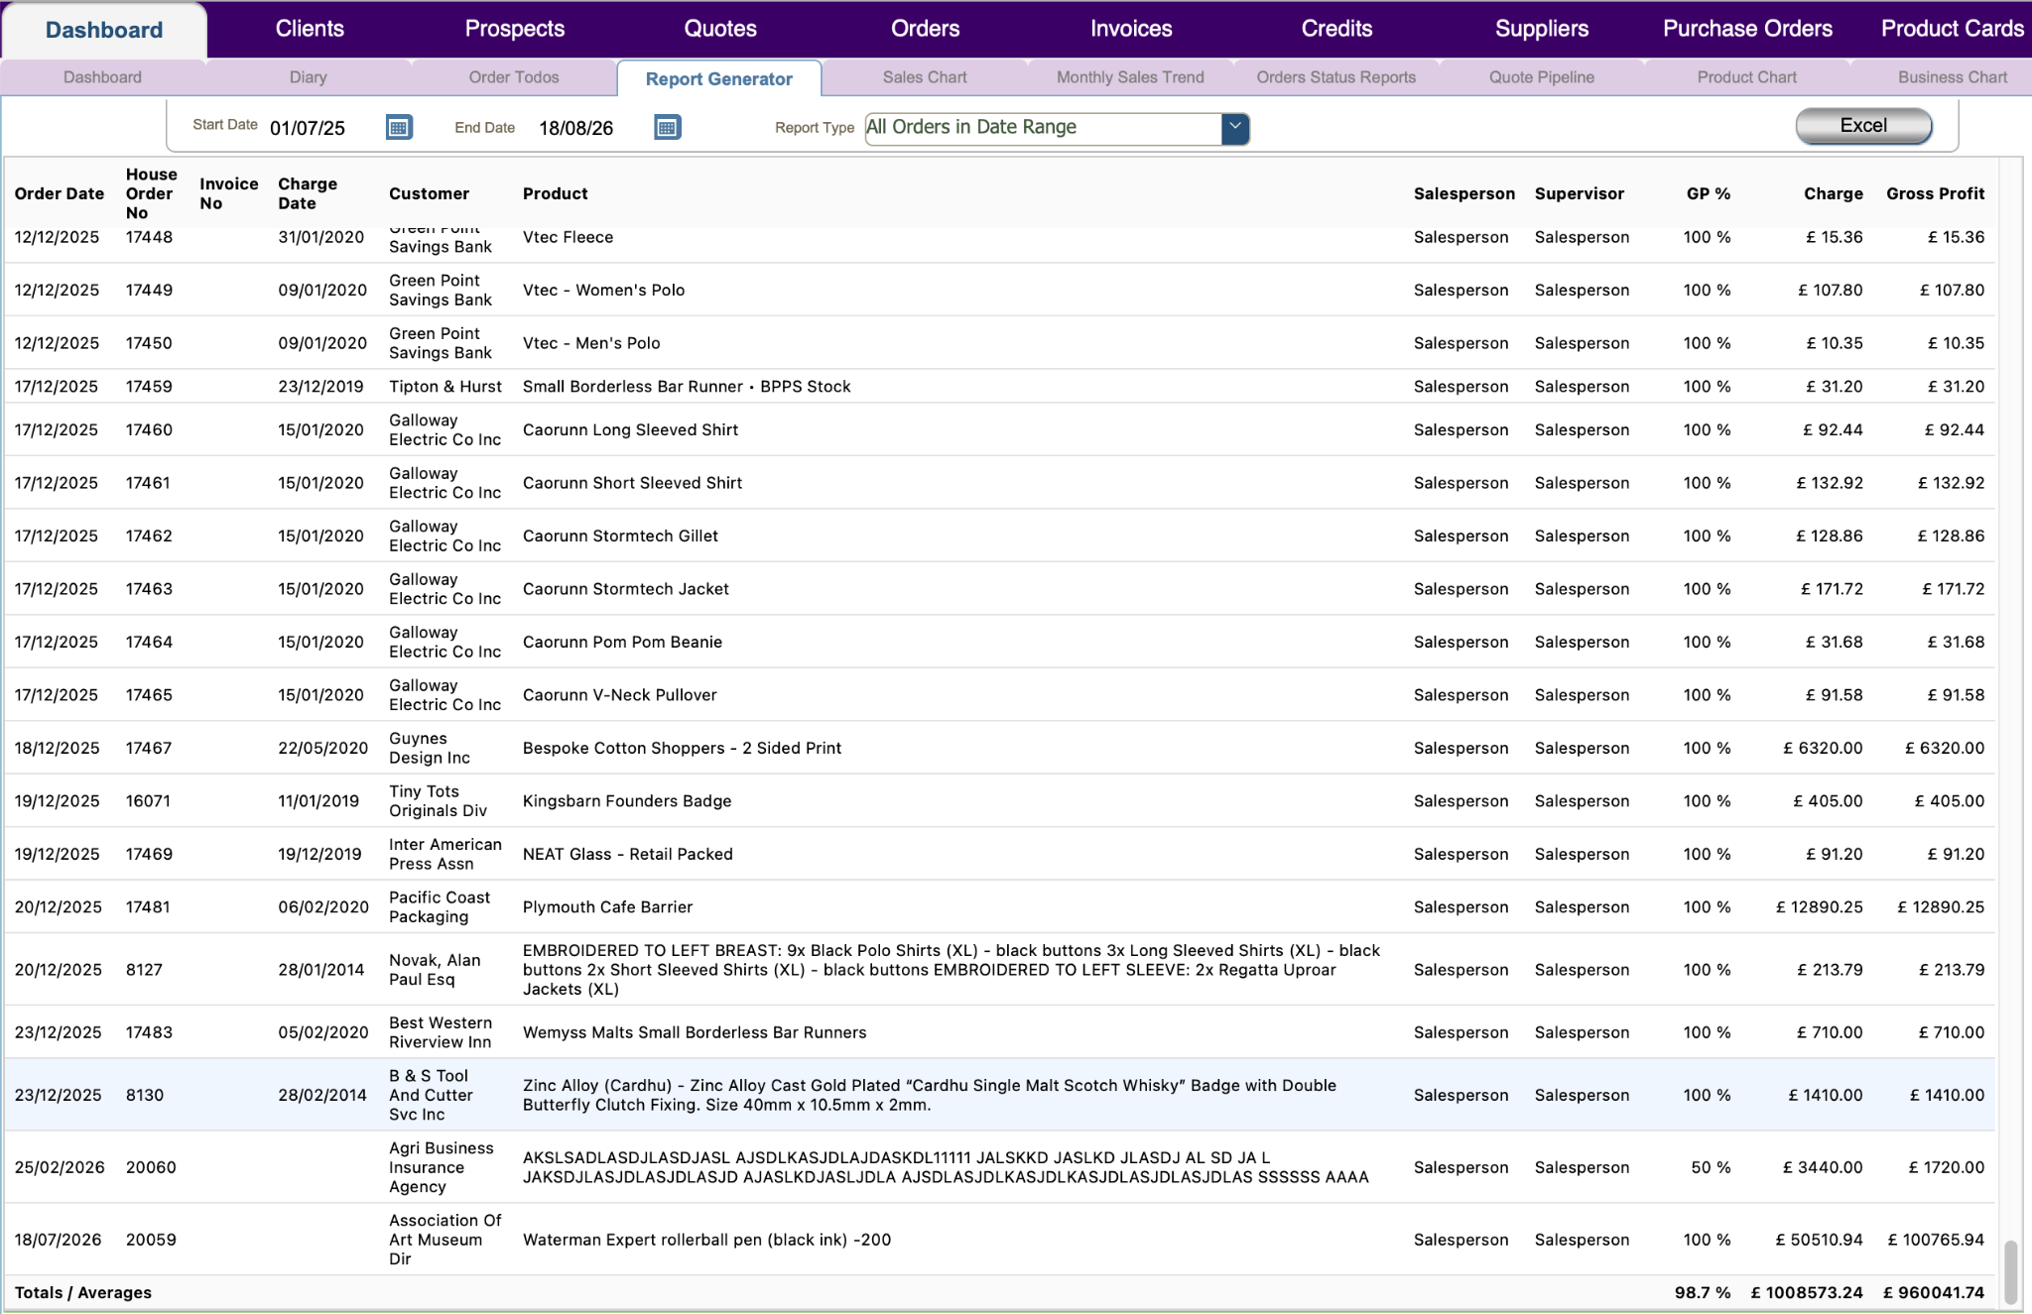This screenshot has width=2032, height=1314.
Task: Select house order number 17449
Action: (149, 291)
